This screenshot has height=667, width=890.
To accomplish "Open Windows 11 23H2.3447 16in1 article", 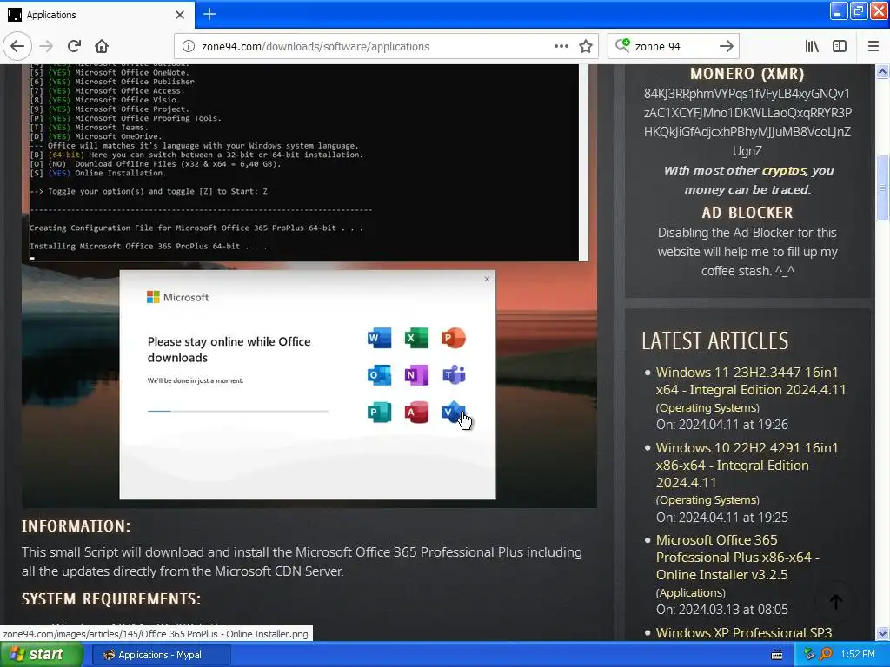I will coord(751,381).
